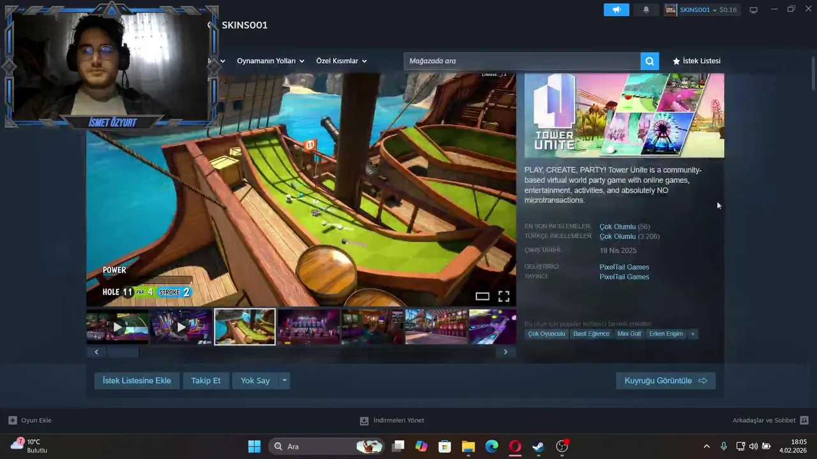Expand the Özel Kısımlar menu
Image resolution: width=817 pixels, height=459 pixels.
point(341,61)
